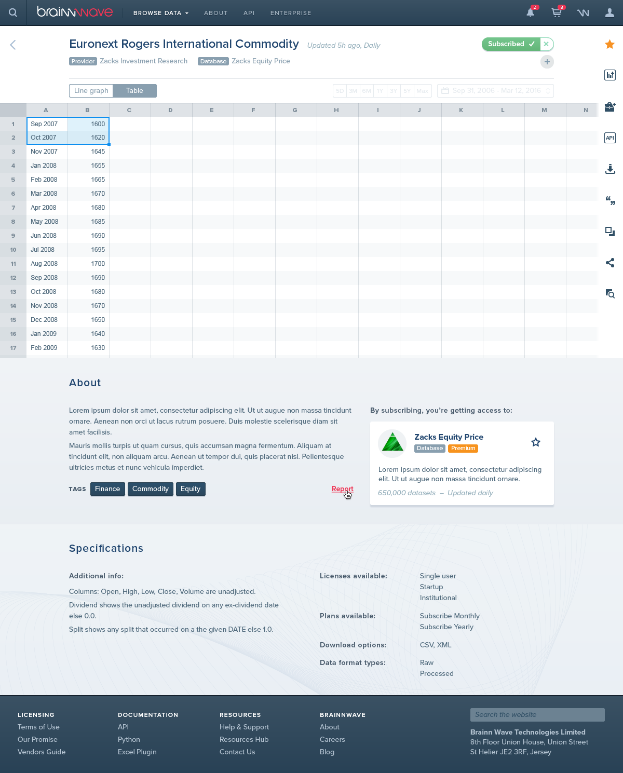Image resolution: width=623 pixels, height=773 pixels.
Task: Click the Finance tag
Action: pyautogui.click(x=107, y=489)
